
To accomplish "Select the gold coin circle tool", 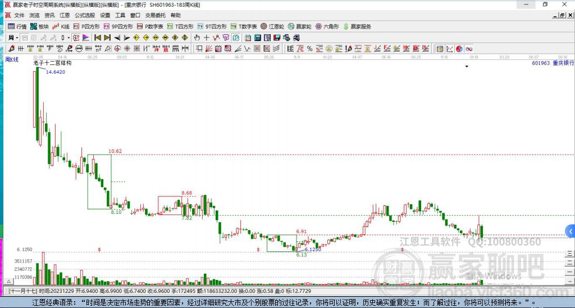I will pyautogui.click(x=329, y=49).
